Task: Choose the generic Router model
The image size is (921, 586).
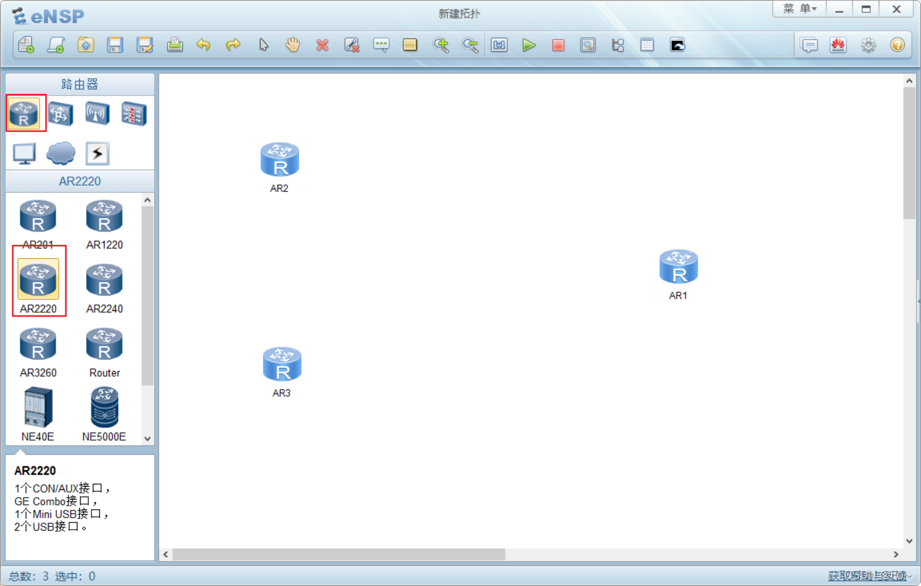Action: coord(104,352)
